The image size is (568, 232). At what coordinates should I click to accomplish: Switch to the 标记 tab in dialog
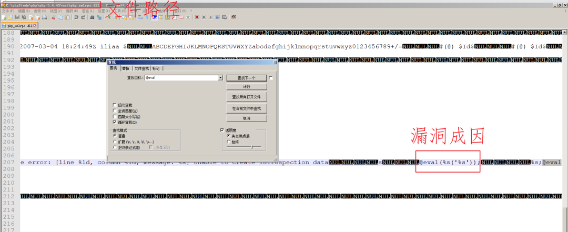tap(156, 68)
